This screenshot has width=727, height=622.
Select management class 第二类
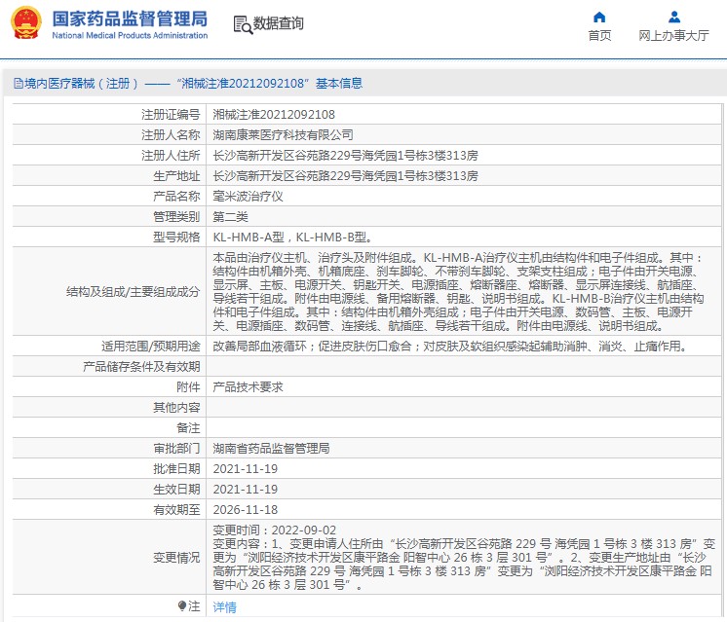pos(230,217)
